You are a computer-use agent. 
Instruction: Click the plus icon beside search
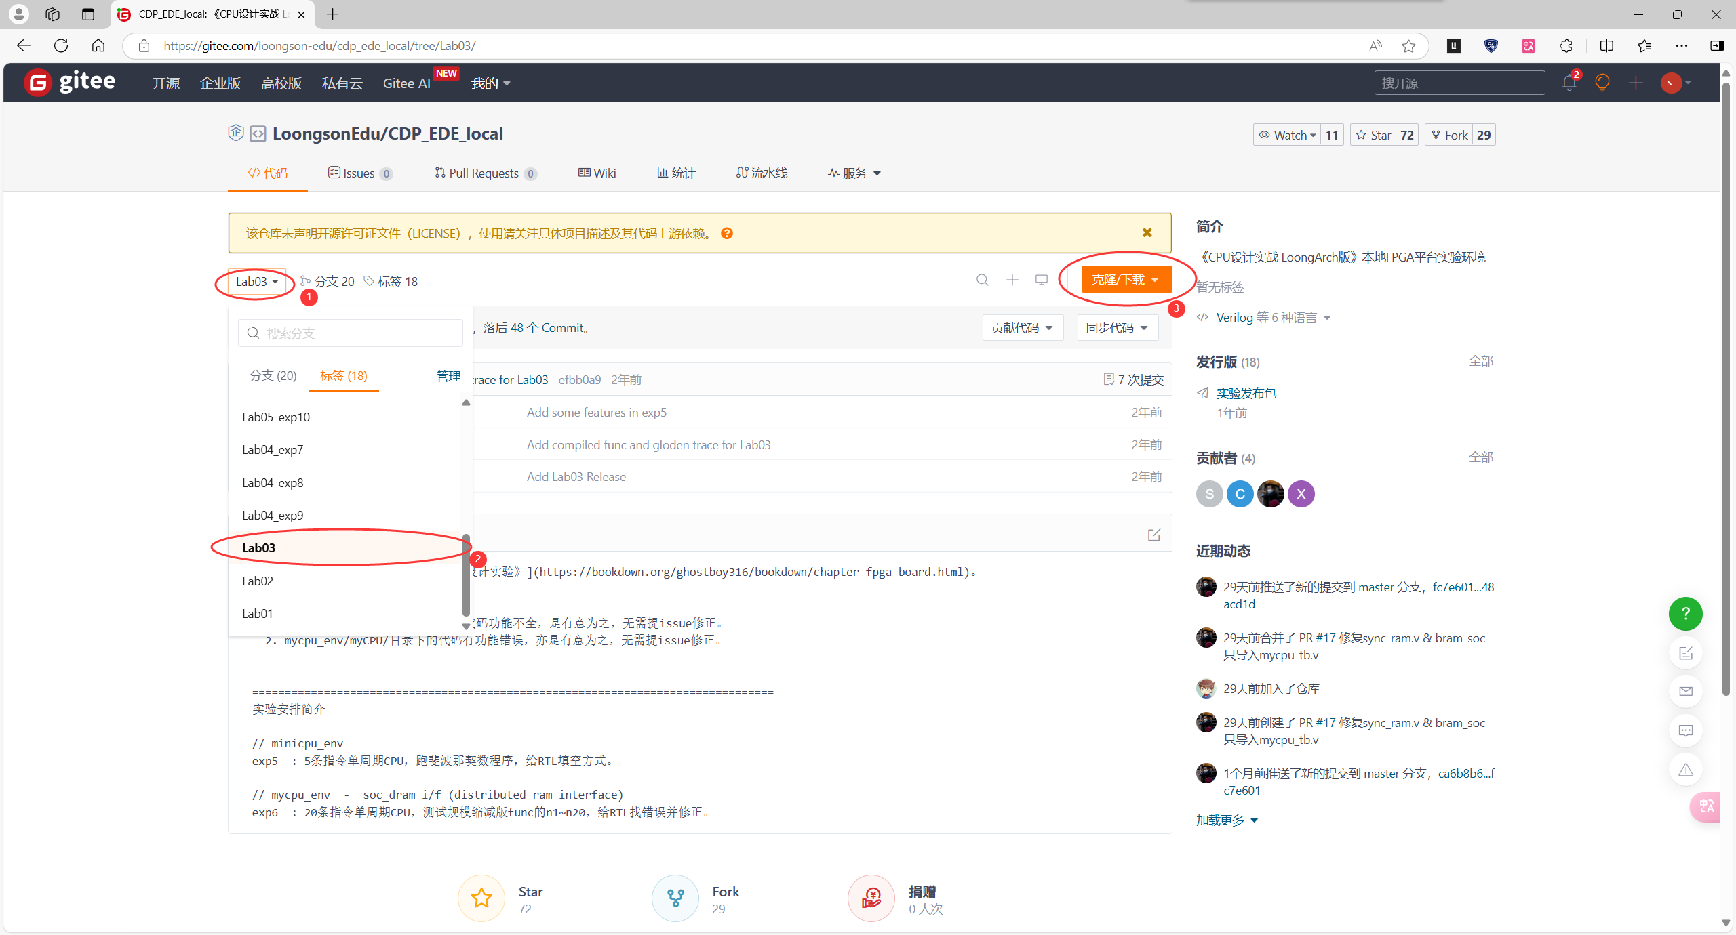tap(1012, 280)
